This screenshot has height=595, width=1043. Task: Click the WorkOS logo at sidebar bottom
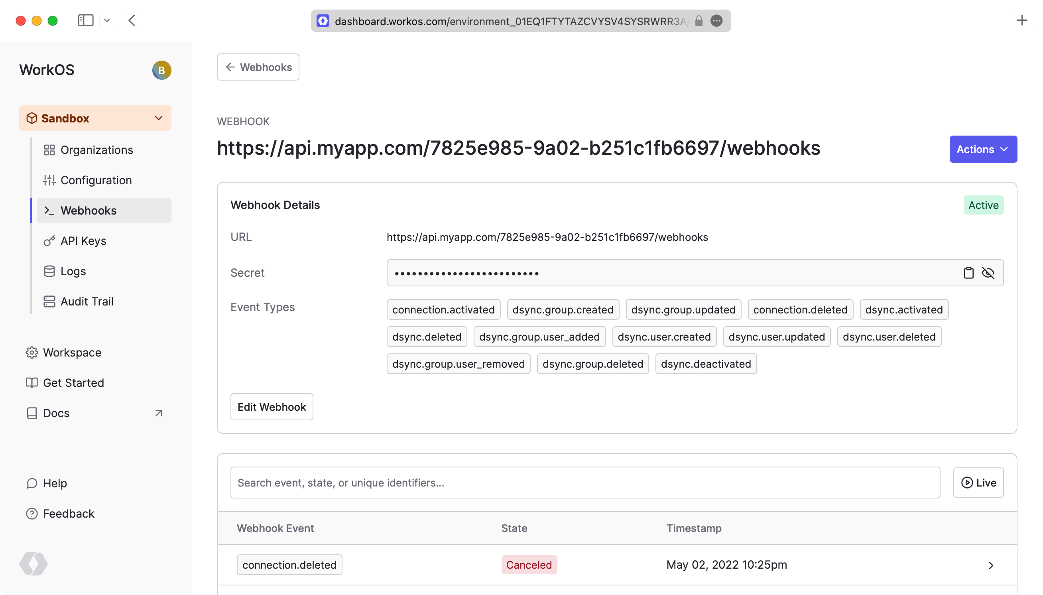(33, 563)
